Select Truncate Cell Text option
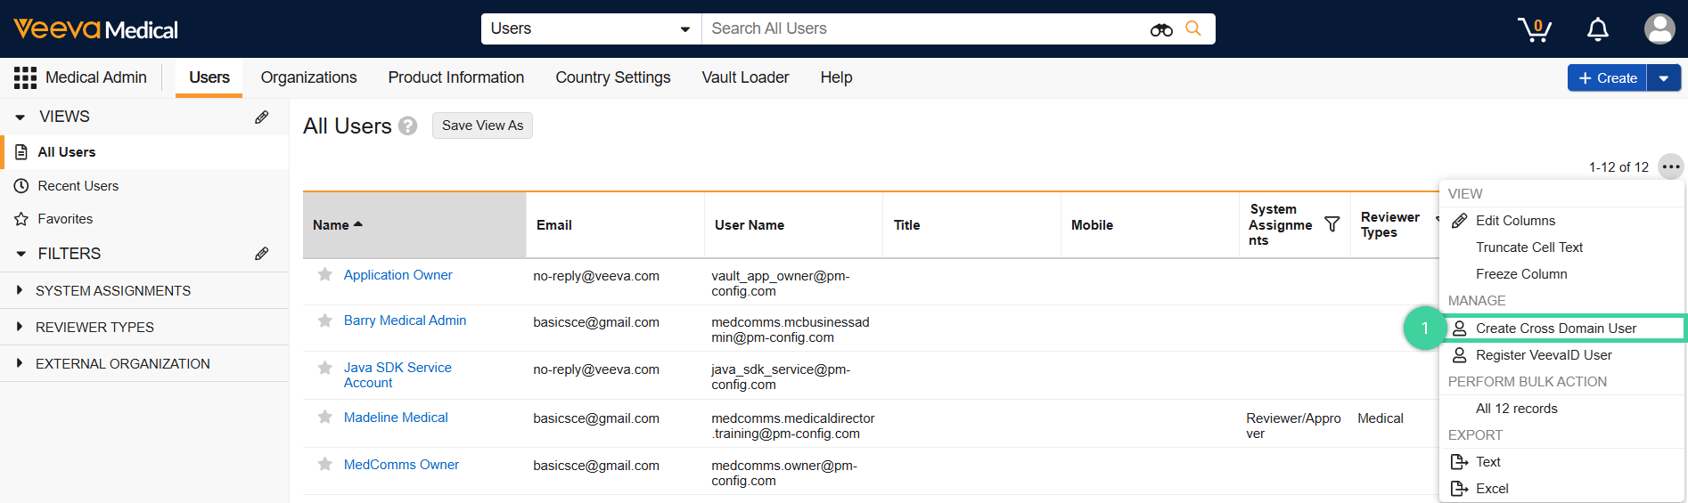Viewport: 1688px width, 503px height. pyautogui.click(x=1561, y=247)
